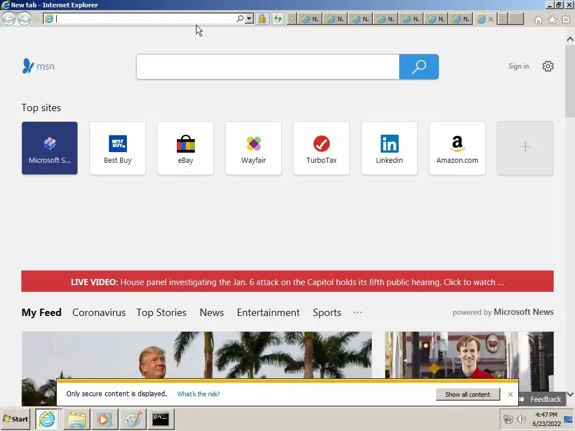575x431 pixels.
Task: Switch to the Sports feed tab
Action: (x=327, y=313)
